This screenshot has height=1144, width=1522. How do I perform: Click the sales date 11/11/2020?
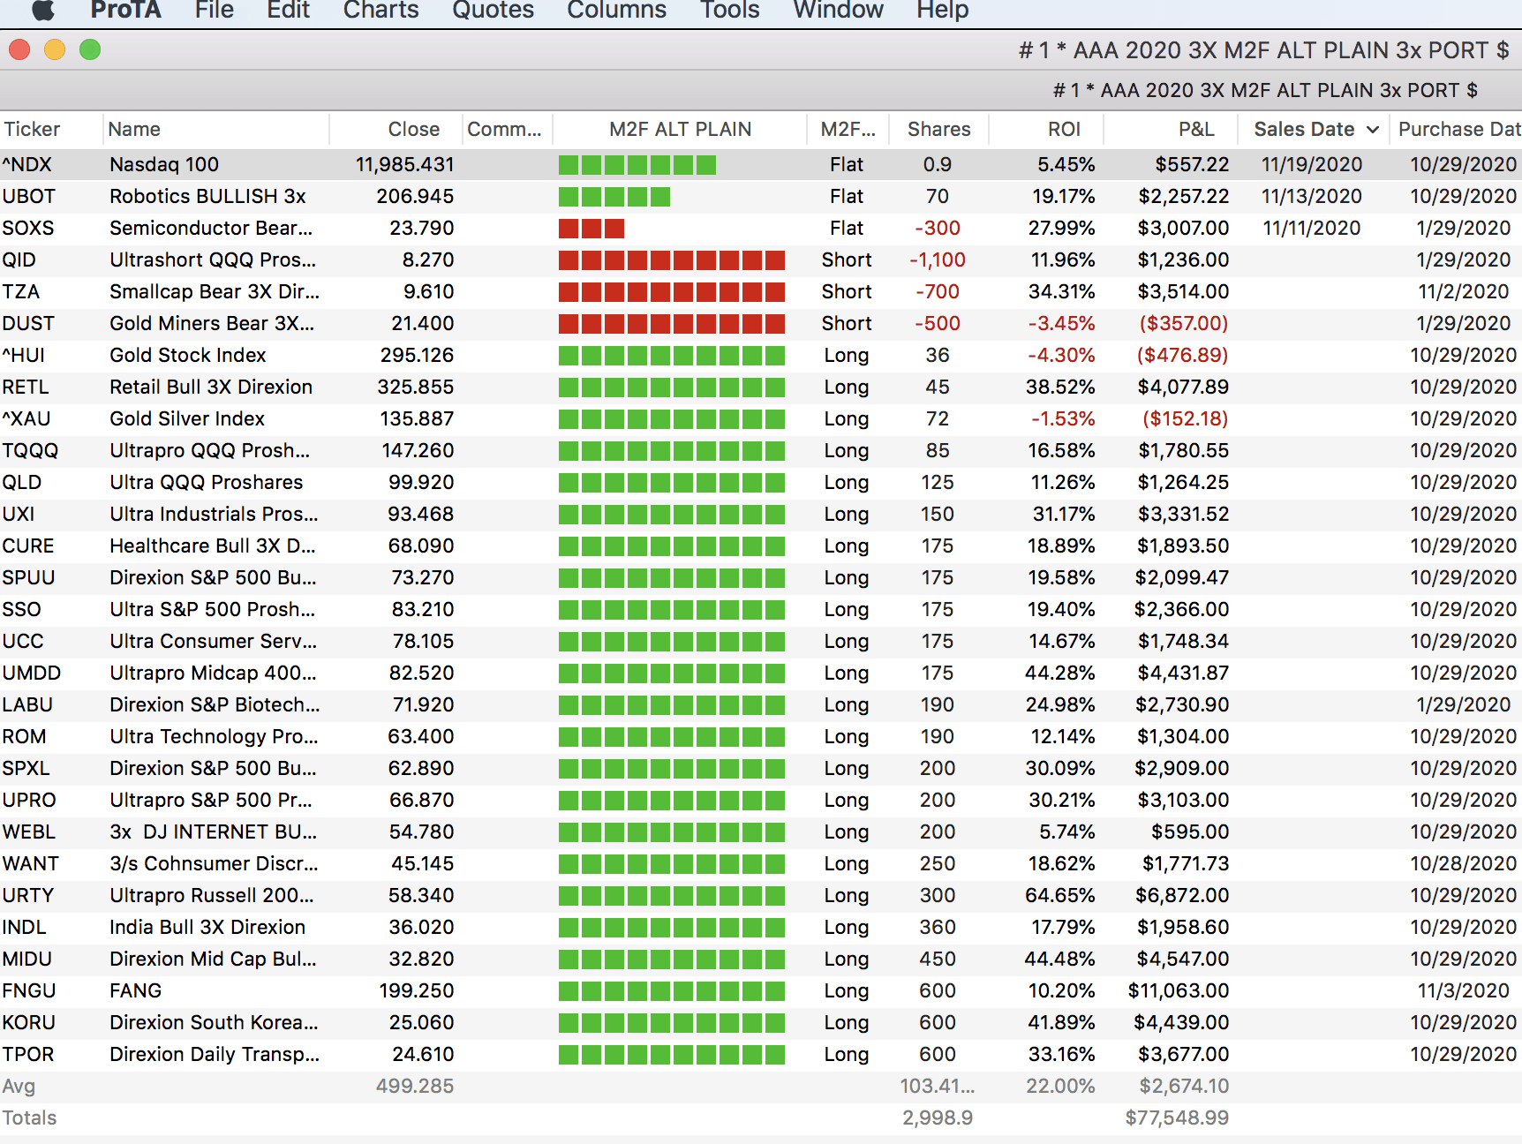click(x=1311, y=229)
